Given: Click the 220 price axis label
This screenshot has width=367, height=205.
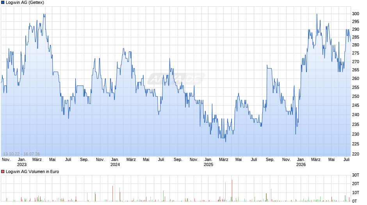Looking at the screenshot, I should pos(356,154).
